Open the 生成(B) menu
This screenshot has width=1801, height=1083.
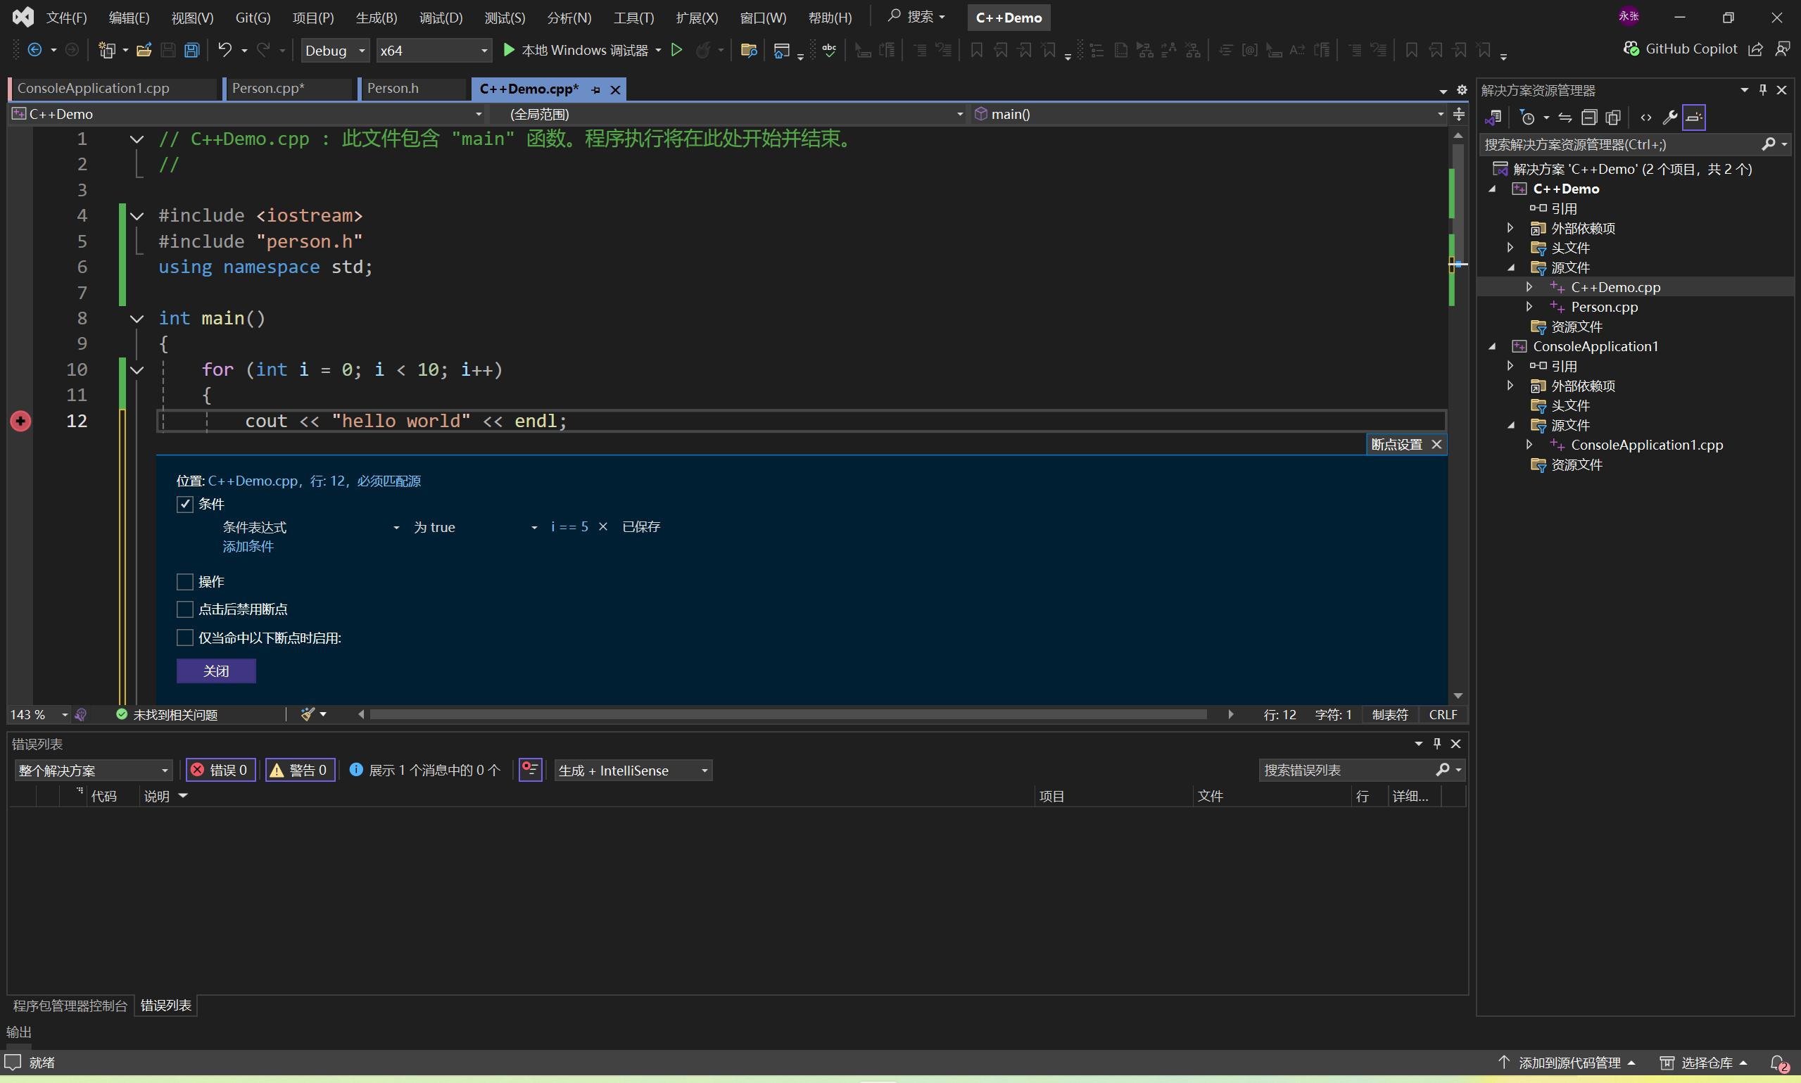pos(377,18)
